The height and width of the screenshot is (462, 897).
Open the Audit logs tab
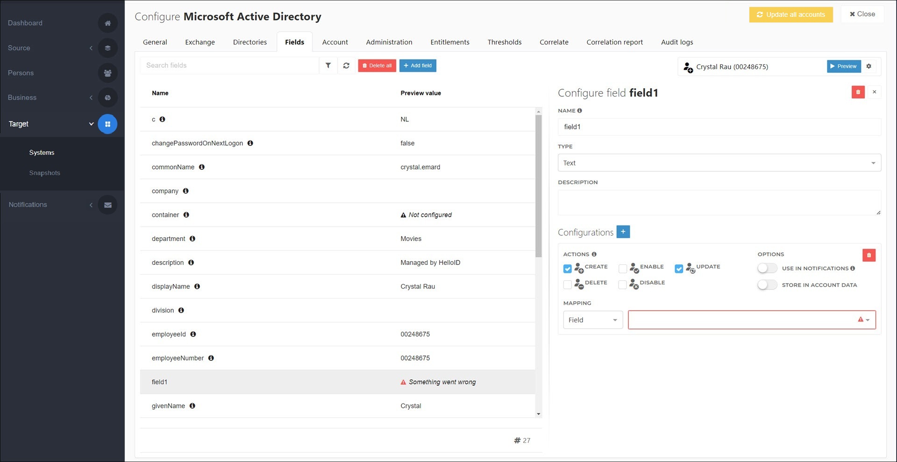point(677,42)
